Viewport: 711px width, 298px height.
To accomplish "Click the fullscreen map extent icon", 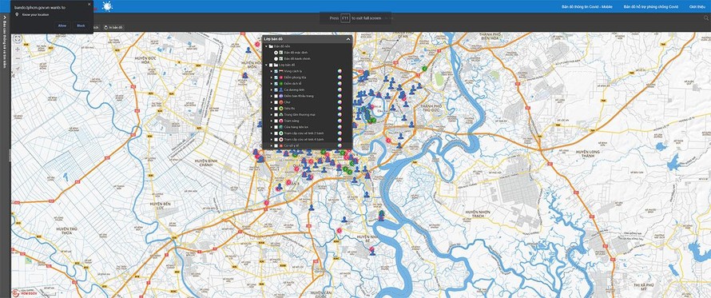I will [x=18, y=39].
